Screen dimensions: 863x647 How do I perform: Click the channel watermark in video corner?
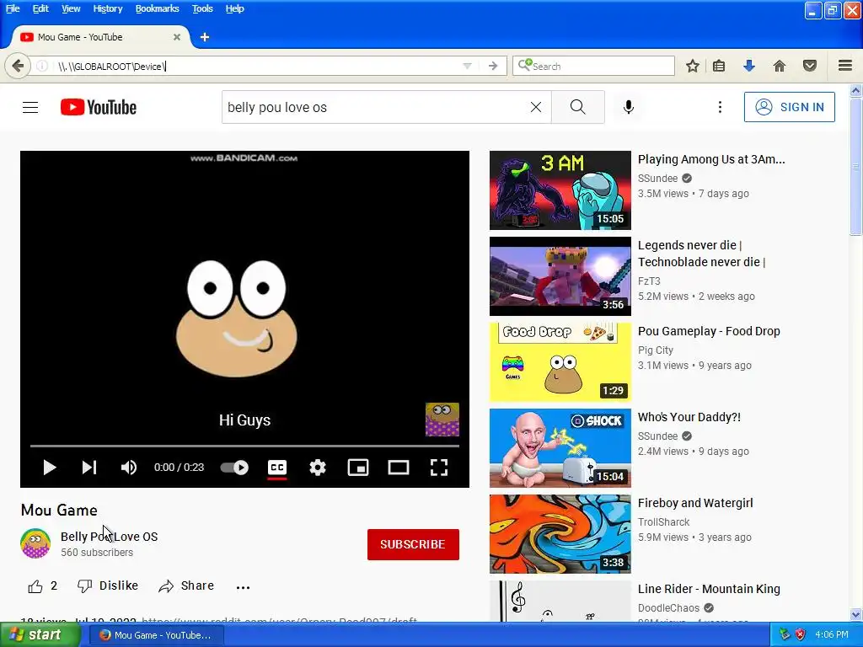tap(442, 420)
